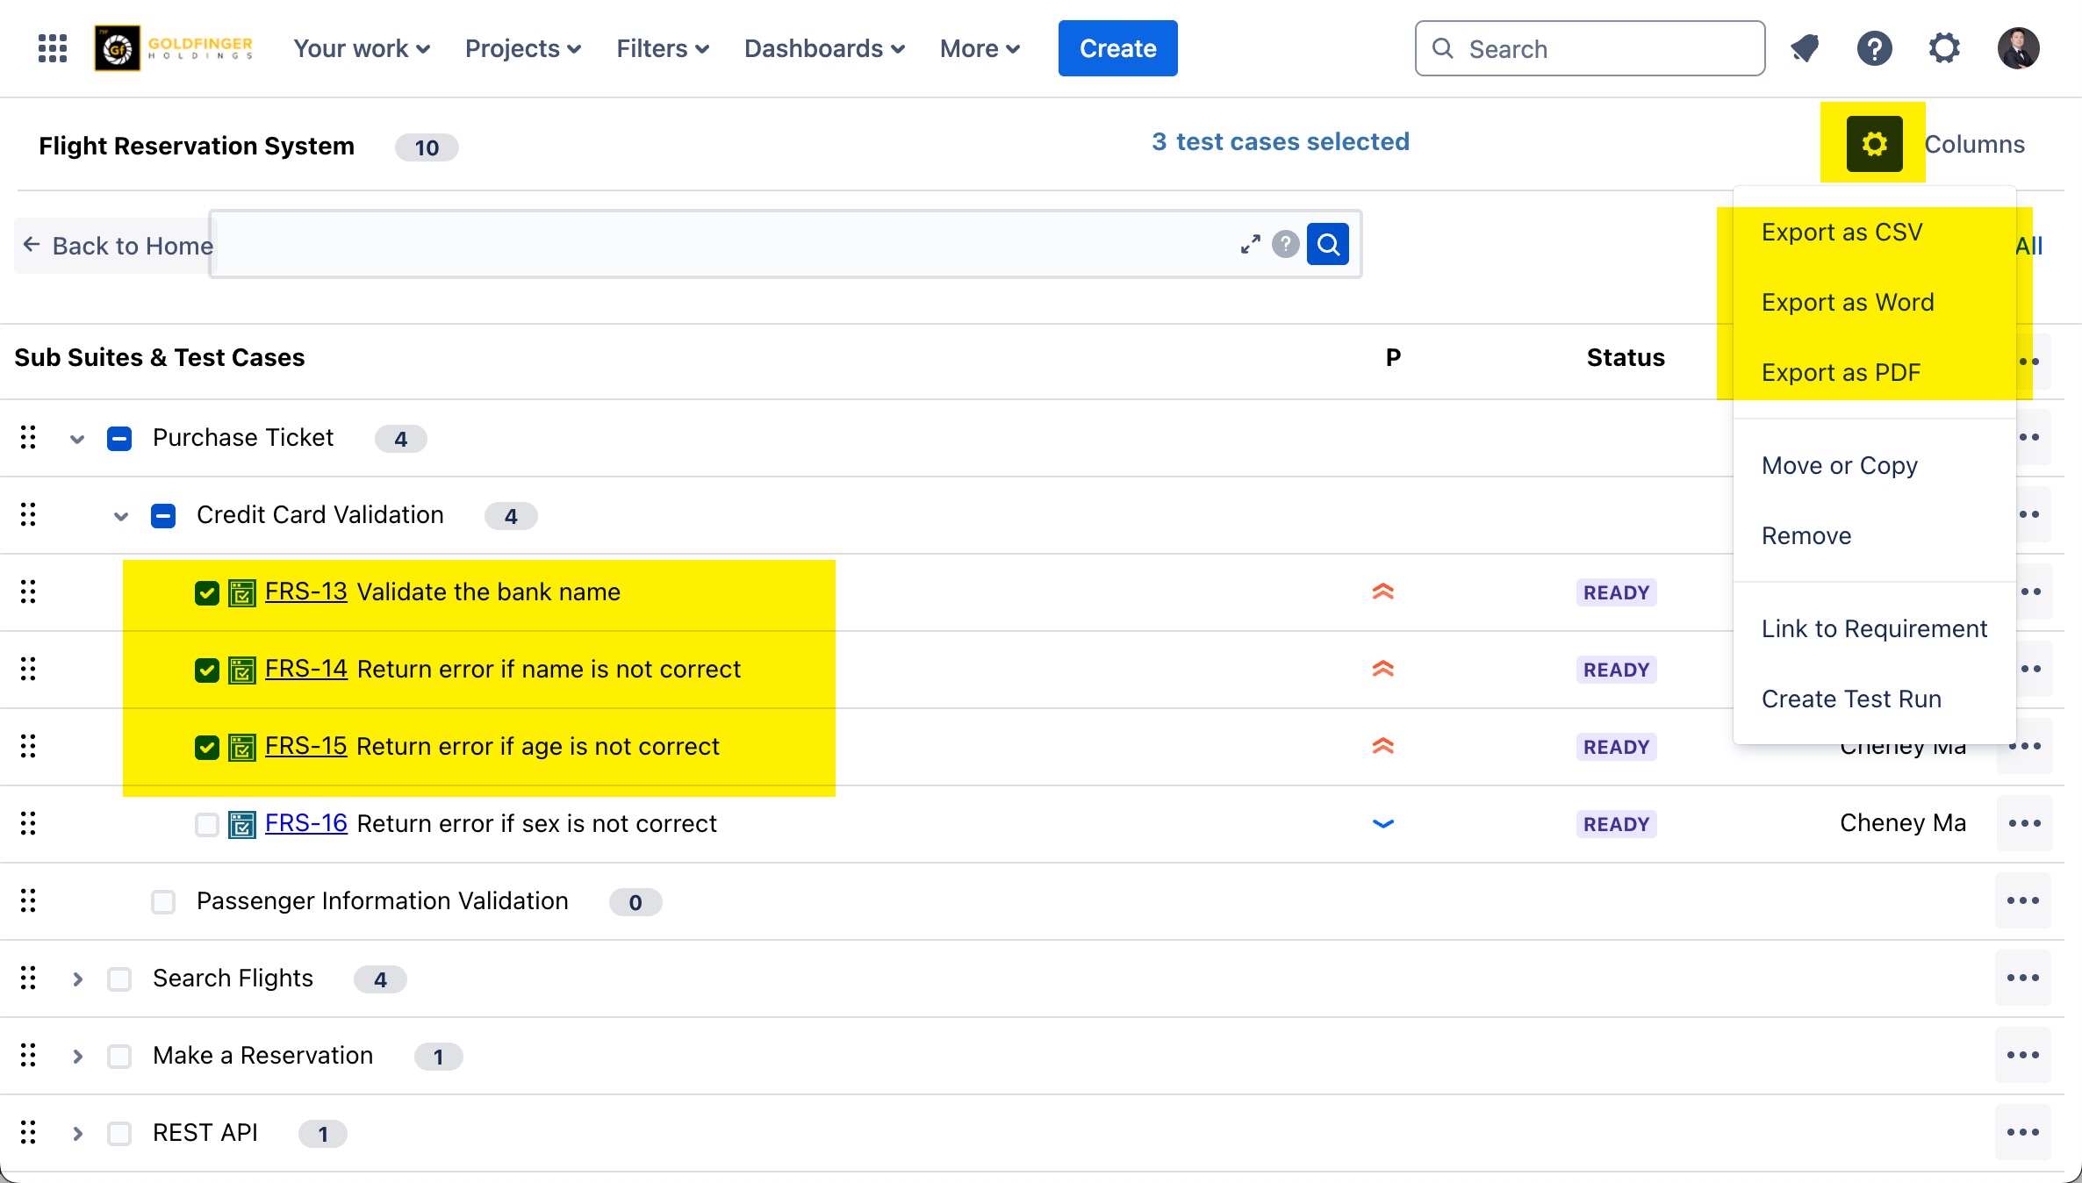
Task: Open the Projects dropdown menu
Action: 522,48
